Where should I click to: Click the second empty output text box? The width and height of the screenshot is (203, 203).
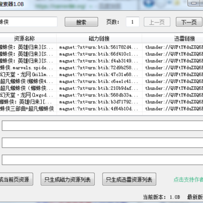(103, 143)
